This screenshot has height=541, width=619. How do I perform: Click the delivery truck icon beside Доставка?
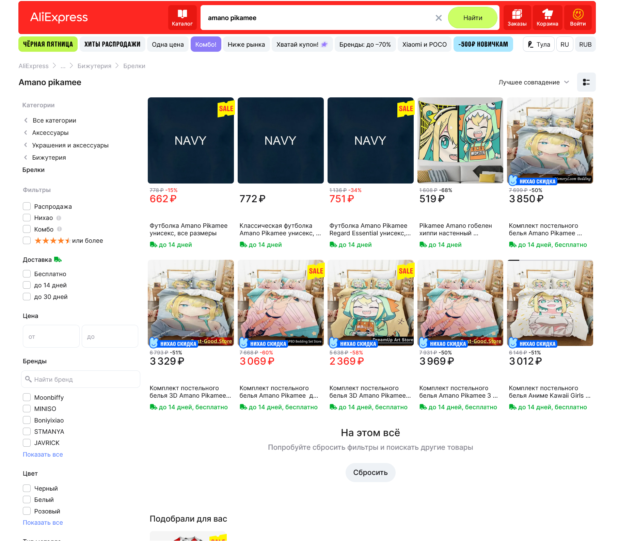(x=58, y=259)
